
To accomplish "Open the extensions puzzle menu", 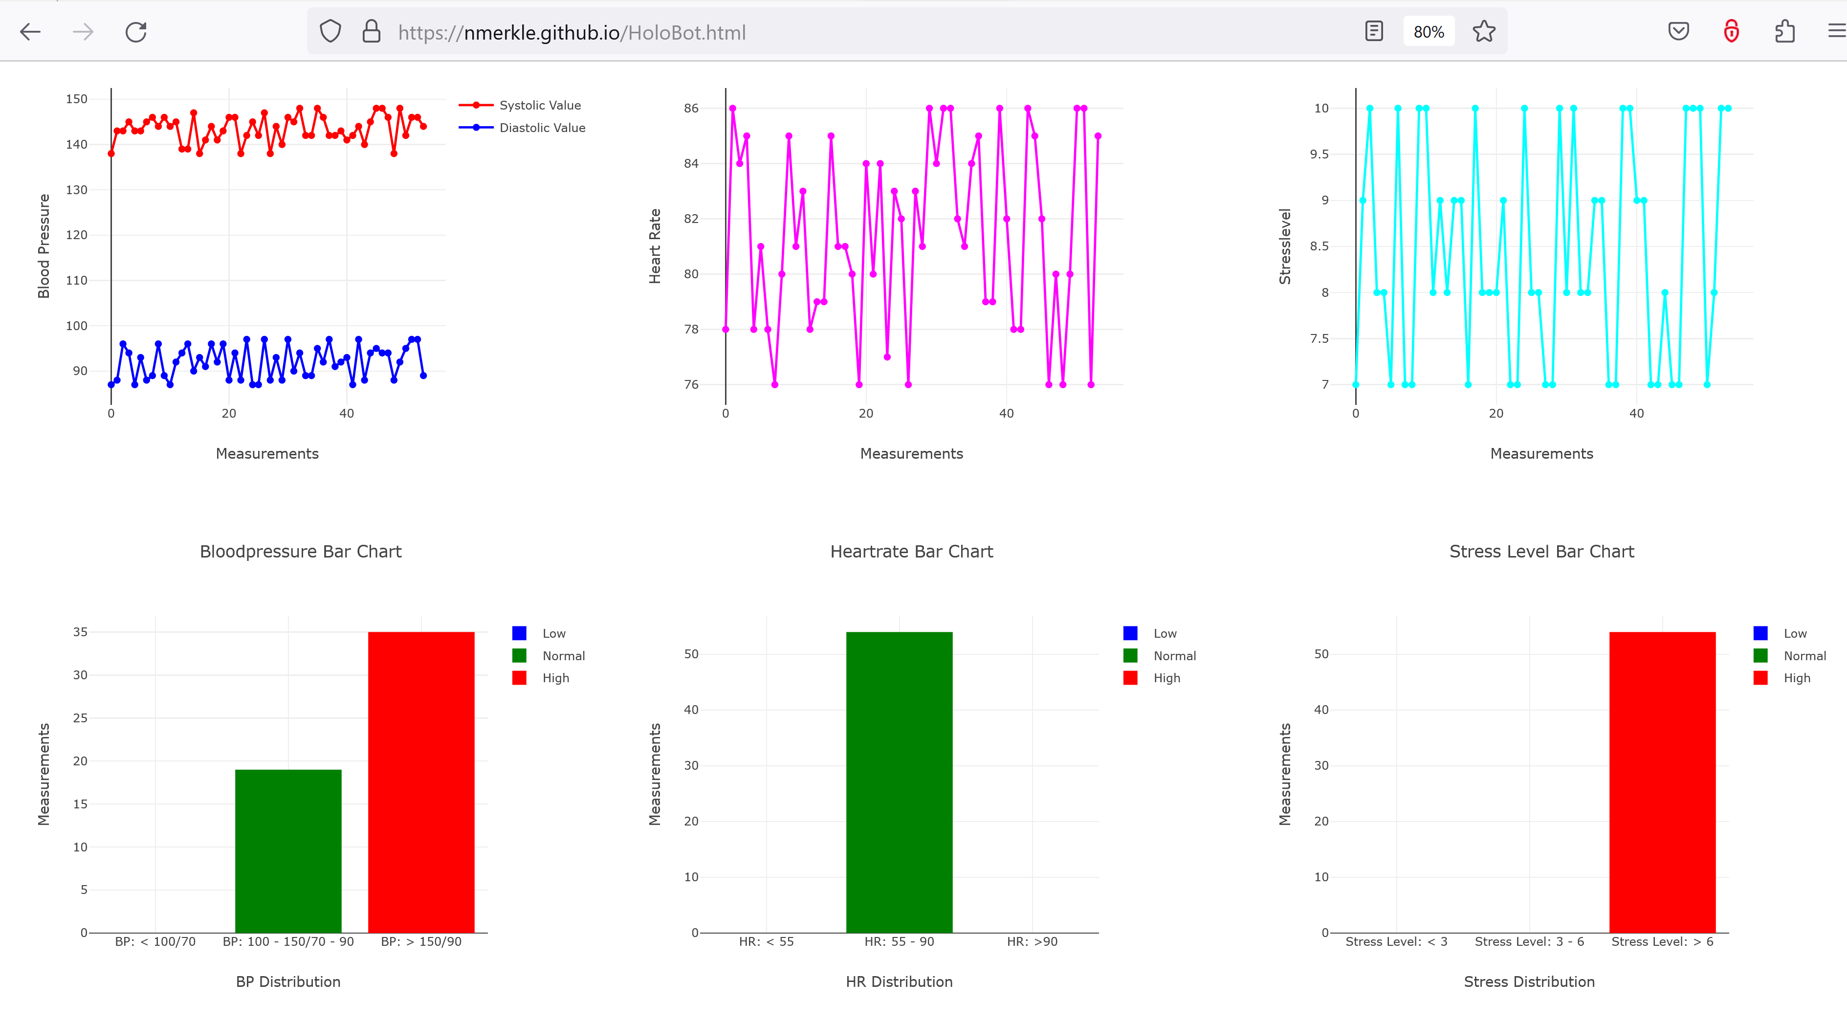I will click(1784, 32).
